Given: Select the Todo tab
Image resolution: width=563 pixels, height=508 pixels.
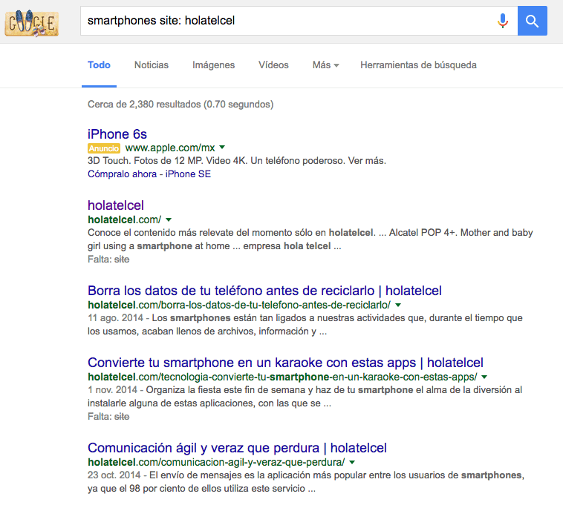Looking at the screenshot, I should tap(99, 65).
